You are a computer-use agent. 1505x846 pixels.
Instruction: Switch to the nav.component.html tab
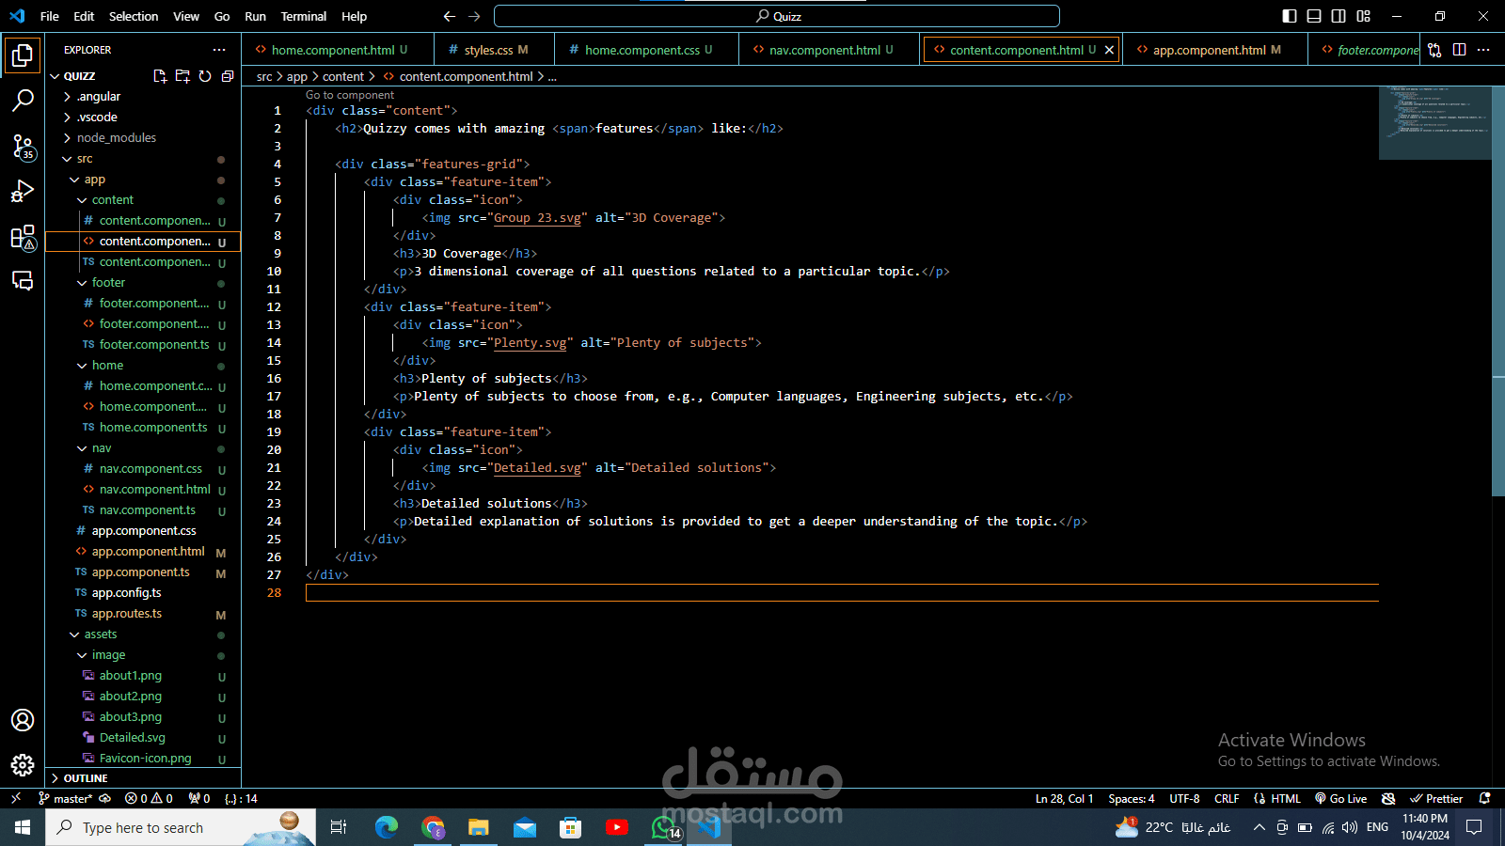click(831, 50)
